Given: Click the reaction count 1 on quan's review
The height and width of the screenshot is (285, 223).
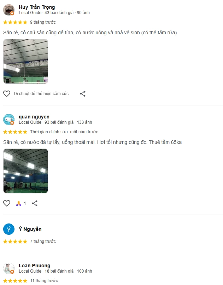Looking at the screenshot, I should point(25,203).
